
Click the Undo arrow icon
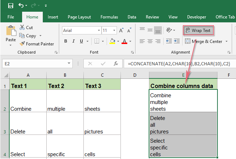point(21,6)
